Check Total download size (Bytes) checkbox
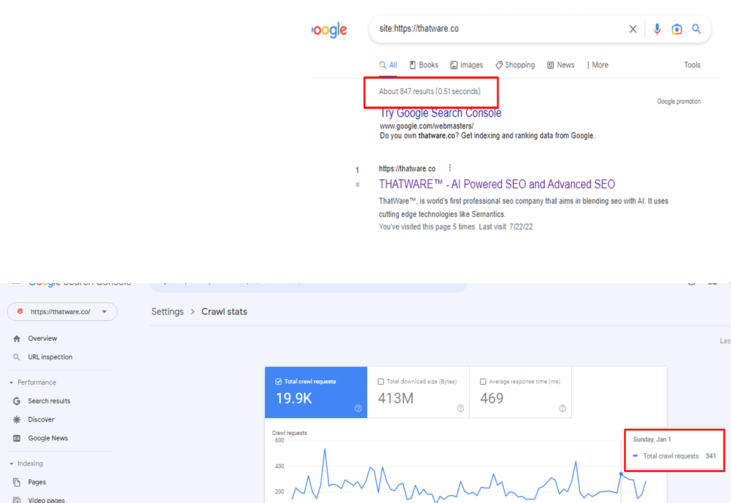This screenshot has height=503, width=731. tap(381, 381)
